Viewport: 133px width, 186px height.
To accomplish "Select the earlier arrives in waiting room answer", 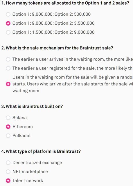I will point(8,59).
